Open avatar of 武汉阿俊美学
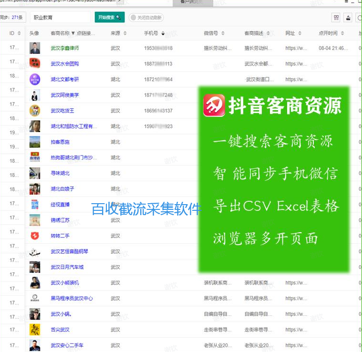Viewport: 362px width, 352px height. pyautogui.click(x=35, y=95)
